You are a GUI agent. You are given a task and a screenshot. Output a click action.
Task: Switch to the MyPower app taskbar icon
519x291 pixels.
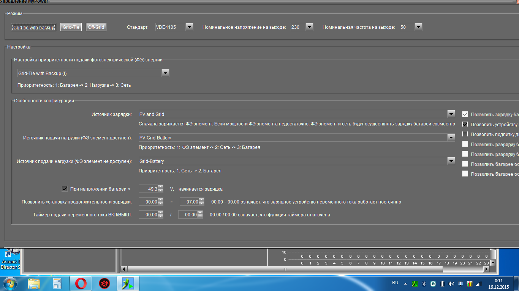127,283
